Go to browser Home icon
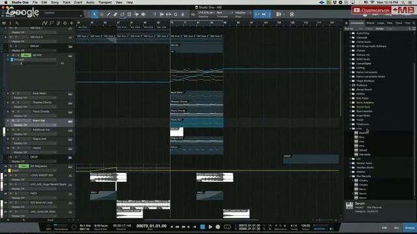 pyautogui.click(x=346, y=23)
